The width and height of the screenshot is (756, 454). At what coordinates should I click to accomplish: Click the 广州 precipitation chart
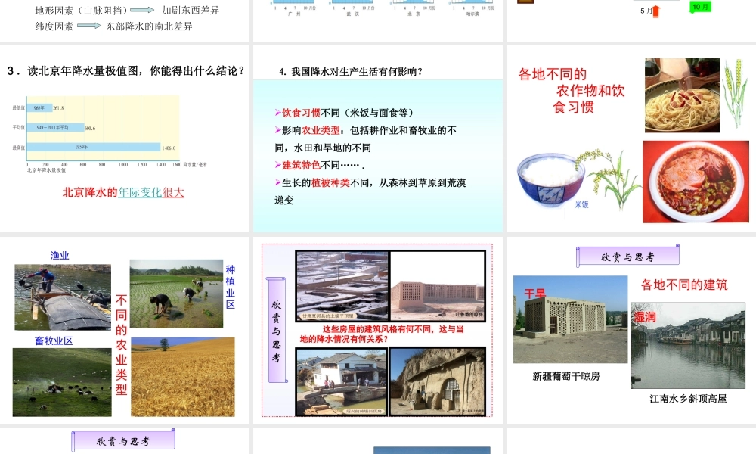coord(294,7)
